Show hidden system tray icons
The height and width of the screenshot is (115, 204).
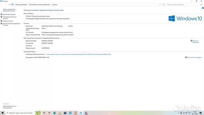coord(178,113)
